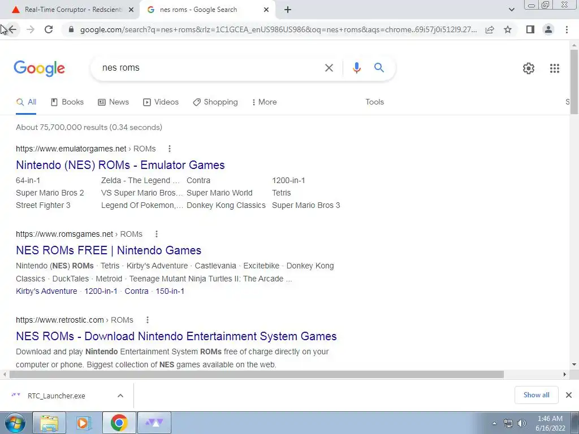The image size is (579, 434).
Task: Click the horizontal page scrollbar
Action: click(x=256, y=374)
